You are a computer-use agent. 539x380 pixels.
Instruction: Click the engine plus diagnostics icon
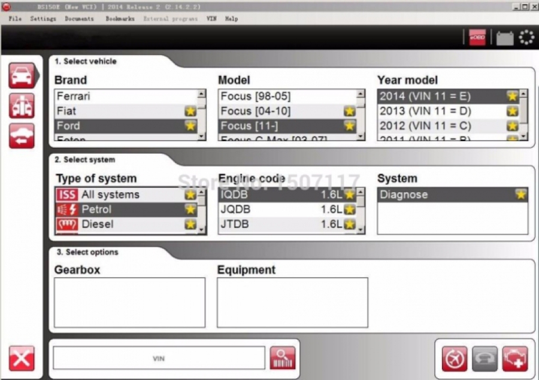coord(515,358)
